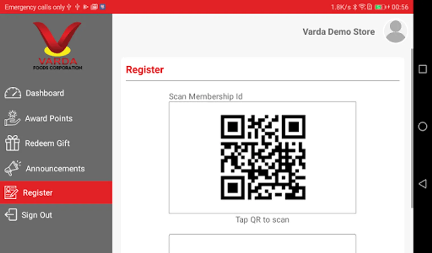Tap the Bluetooth status icon

coord(355,7)
